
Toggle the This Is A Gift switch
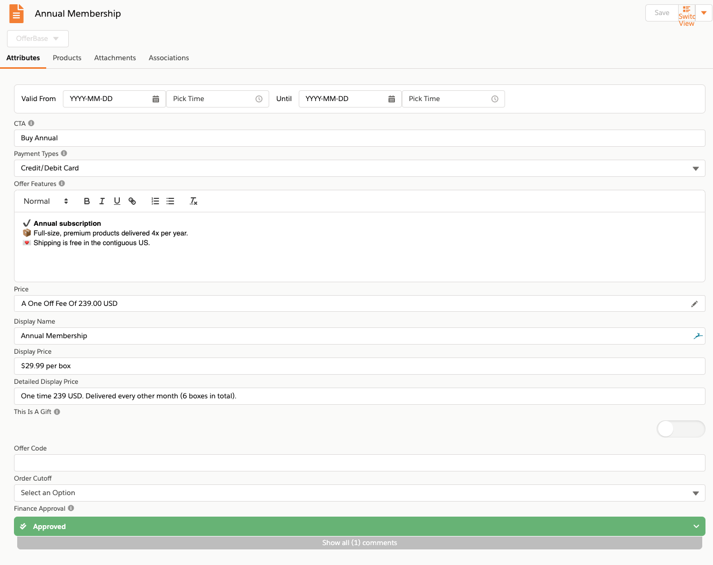pyautogui.click(x=681, y=429)
